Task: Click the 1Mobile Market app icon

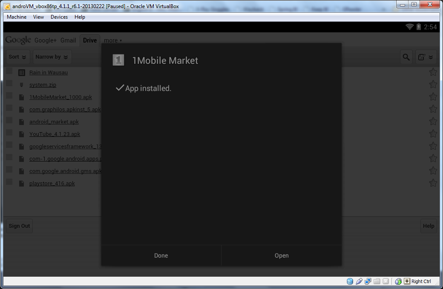Action: [118, 60]
